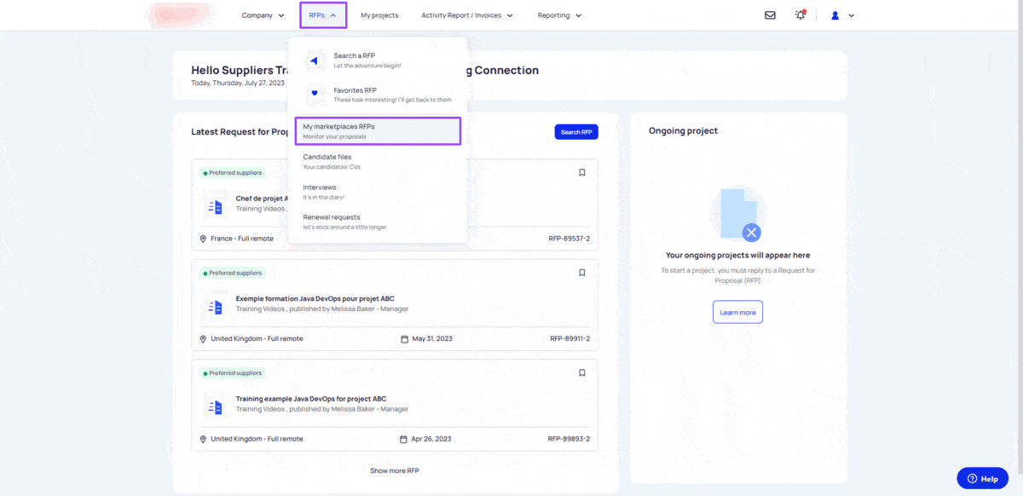Screen dimensions: 1023x496
Task: Click the empty ongoing project illustration
Action: pyautogui.click(x=738, y=215)
